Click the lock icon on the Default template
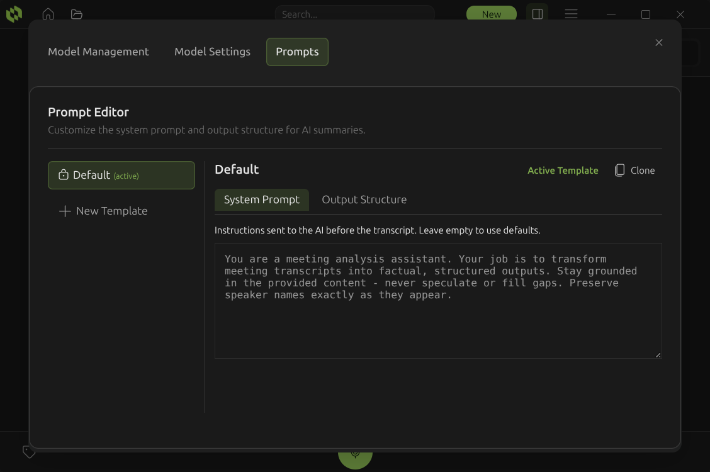This screenshot has width=710, height=472. [63, 175]
